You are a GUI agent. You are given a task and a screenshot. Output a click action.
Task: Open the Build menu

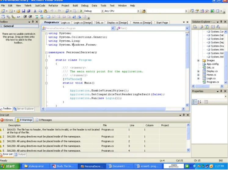[75, 6]
